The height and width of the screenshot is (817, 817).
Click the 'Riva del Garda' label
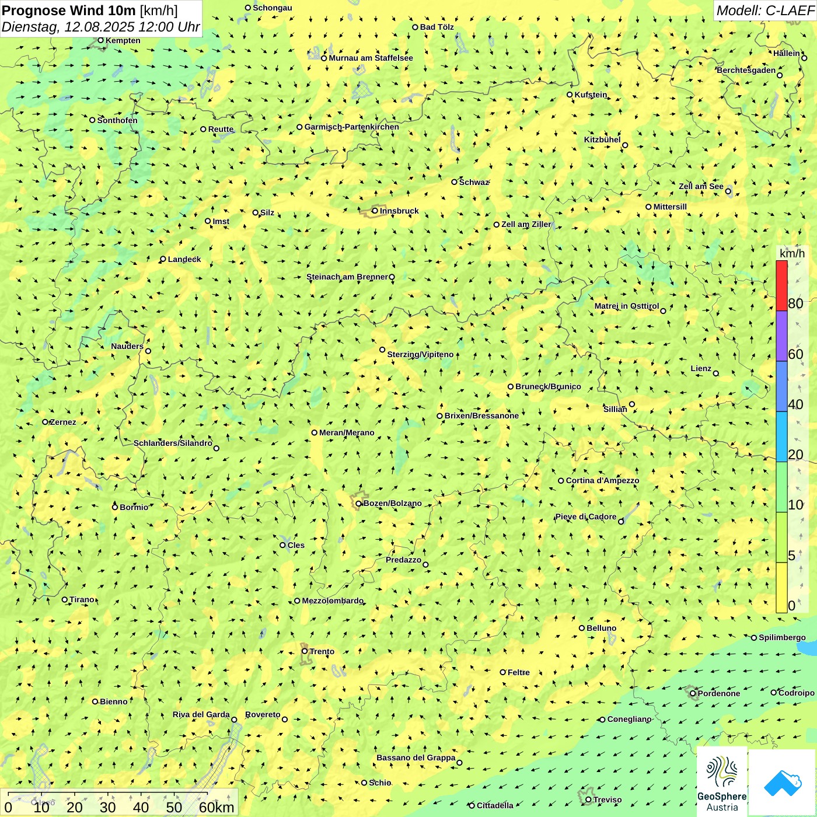tap(201, 714)
